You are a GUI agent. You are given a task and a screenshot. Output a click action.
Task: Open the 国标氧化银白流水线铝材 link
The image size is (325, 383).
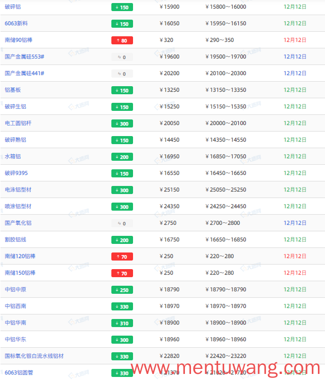[34, 356]
